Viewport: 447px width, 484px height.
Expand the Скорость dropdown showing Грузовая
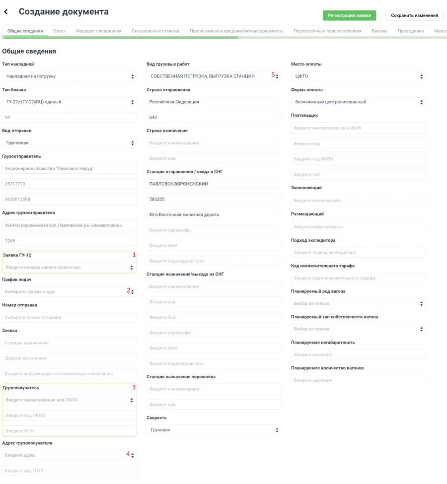(214, 430)
